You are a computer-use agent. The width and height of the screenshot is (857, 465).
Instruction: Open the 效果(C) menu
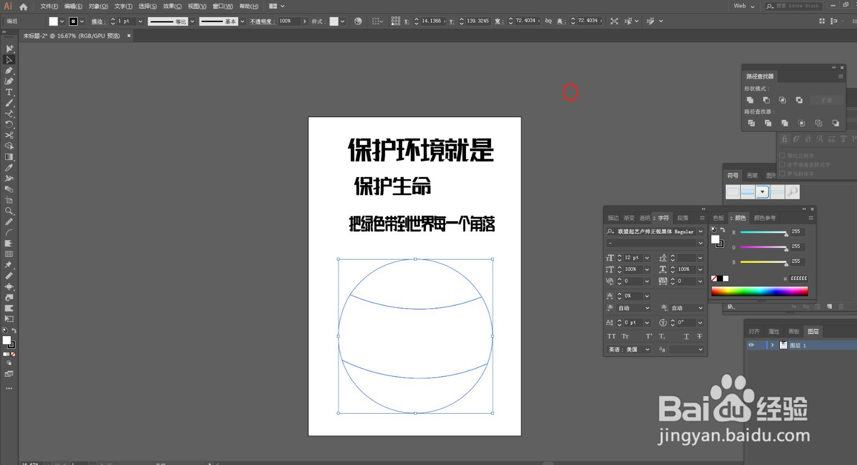coord(172,6)
